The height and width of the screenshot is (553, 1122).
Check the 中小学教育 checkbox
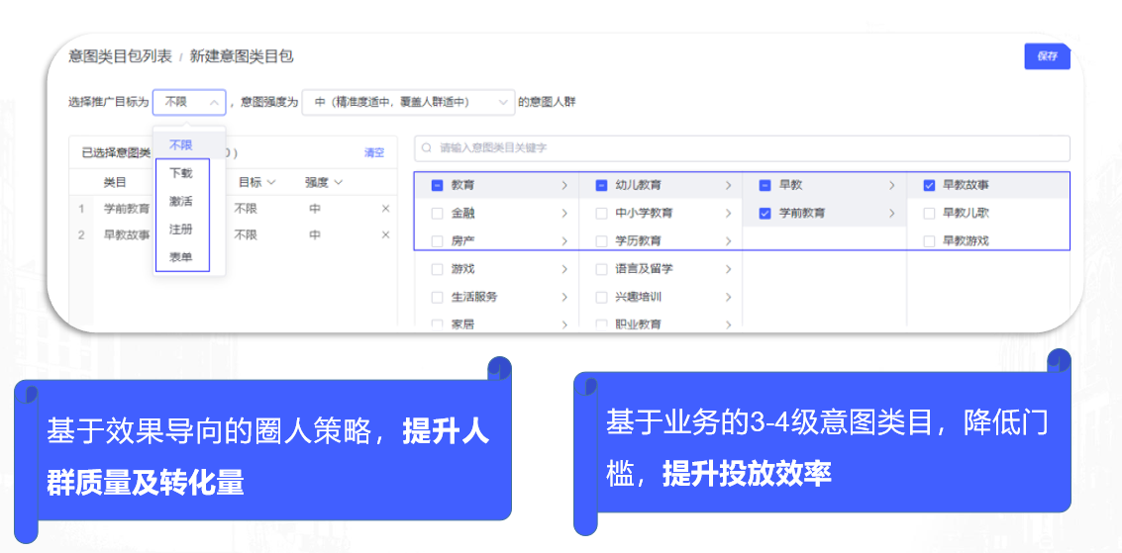click(601, 213)
